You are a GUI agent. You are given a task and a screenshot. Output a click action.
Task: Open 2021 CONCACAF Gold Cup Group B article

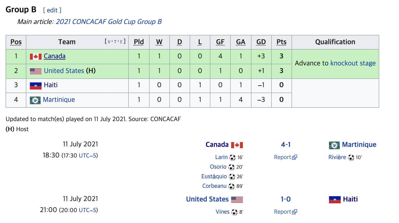click(x=109, y=22)
